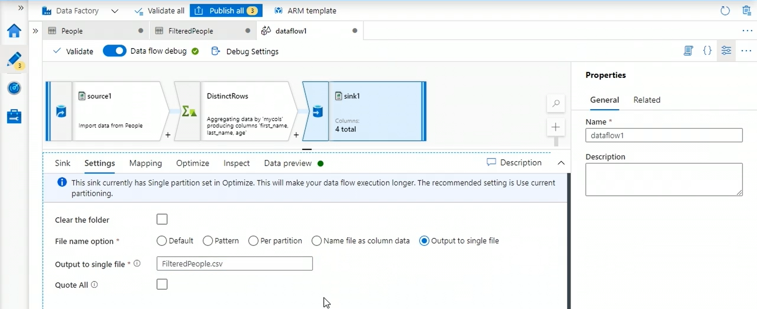Click the Publish all button
Image resolution: width=757 pixels, height=309 pixels.
[226, 11]
